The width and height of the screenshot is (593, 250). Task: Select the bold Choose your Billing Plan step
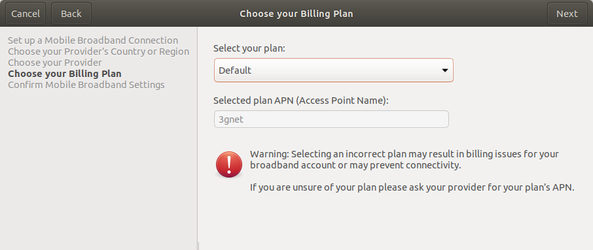(65, 74)
